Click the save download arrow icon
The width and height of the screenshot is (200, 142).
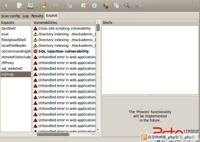[x=31, y=6]
